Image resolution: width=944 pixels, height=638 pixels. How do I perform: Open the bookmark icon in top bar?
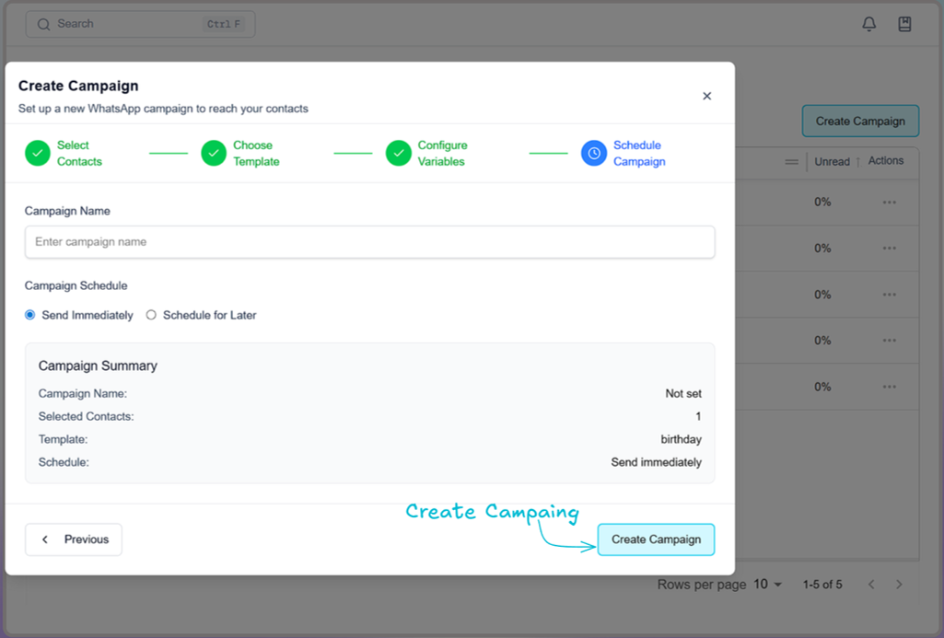click(x=904, y=24)
